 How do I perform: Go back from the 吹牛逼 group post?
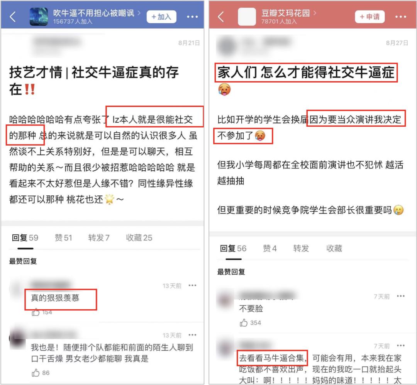tap(12, 17)
